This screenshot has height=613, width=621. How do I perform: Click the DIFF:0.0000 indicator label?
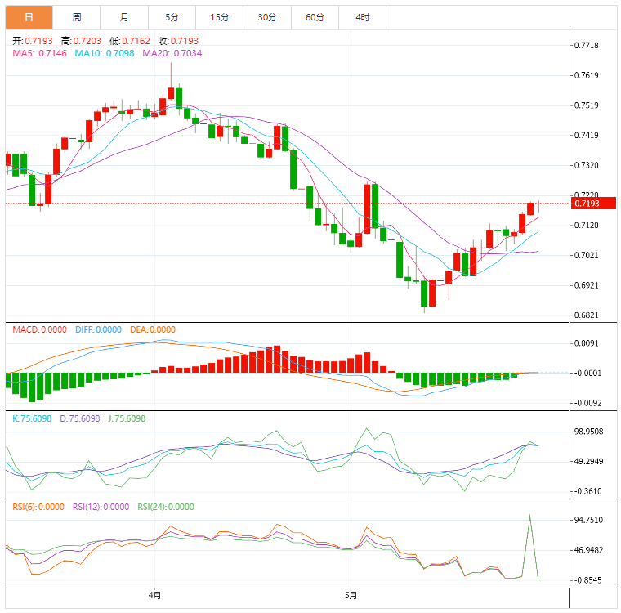(98, 329)
